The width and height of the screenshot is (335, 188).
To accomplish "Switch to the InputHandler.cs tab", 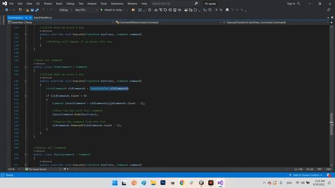I will [43, 18].
